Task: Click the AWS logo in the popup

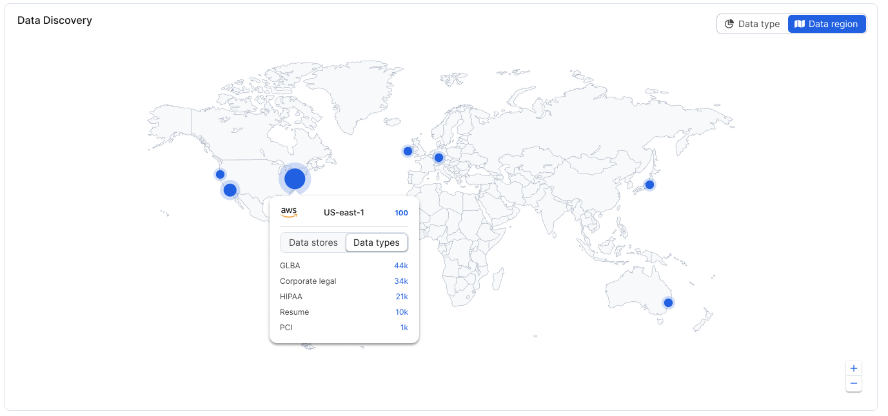Action: [289, 212]
